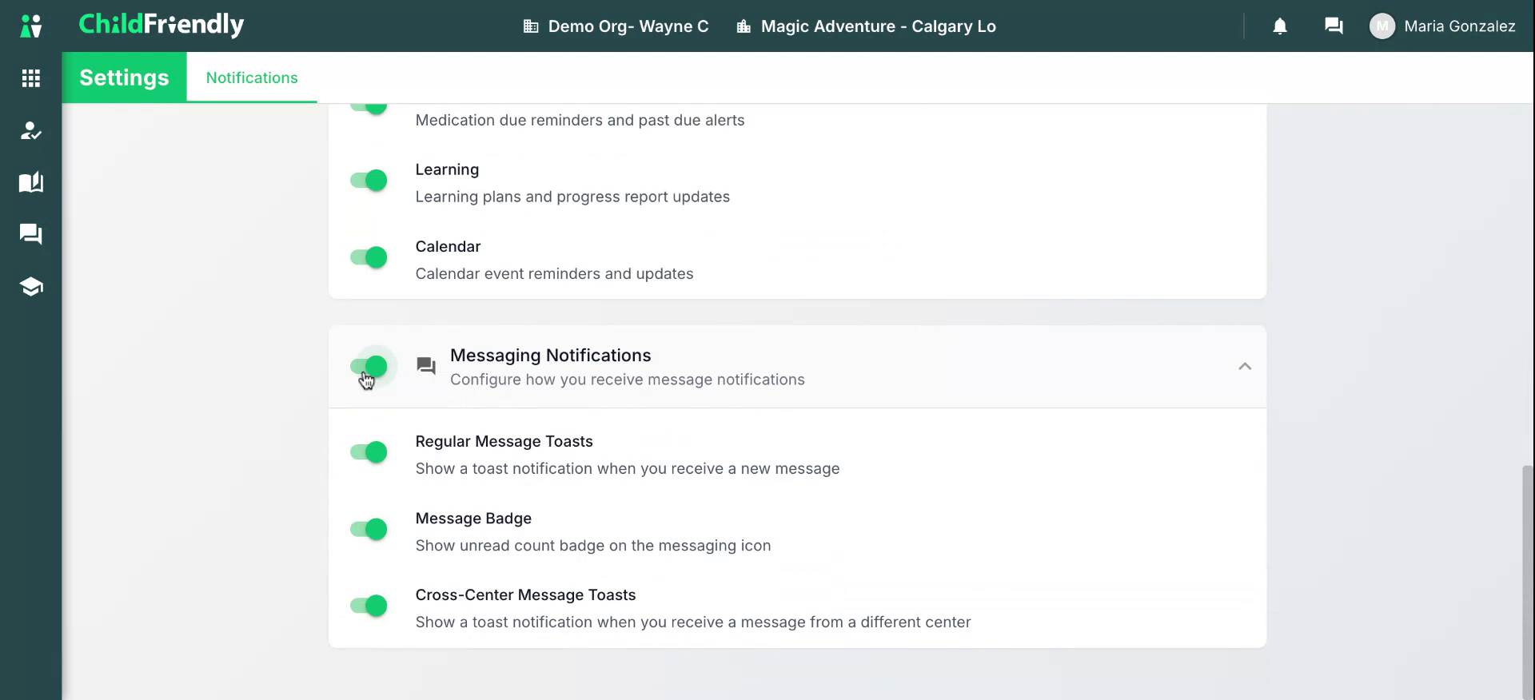This screenshot has height=700, width=1535.
Task: Click the vertical page scrollbar
Action: tap(1528, 582)
